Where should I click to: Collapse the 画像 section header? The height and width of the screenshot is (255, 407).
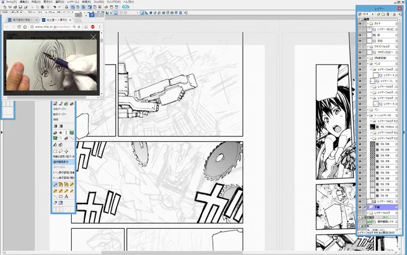pyautogui.click(x=360, y=19)
